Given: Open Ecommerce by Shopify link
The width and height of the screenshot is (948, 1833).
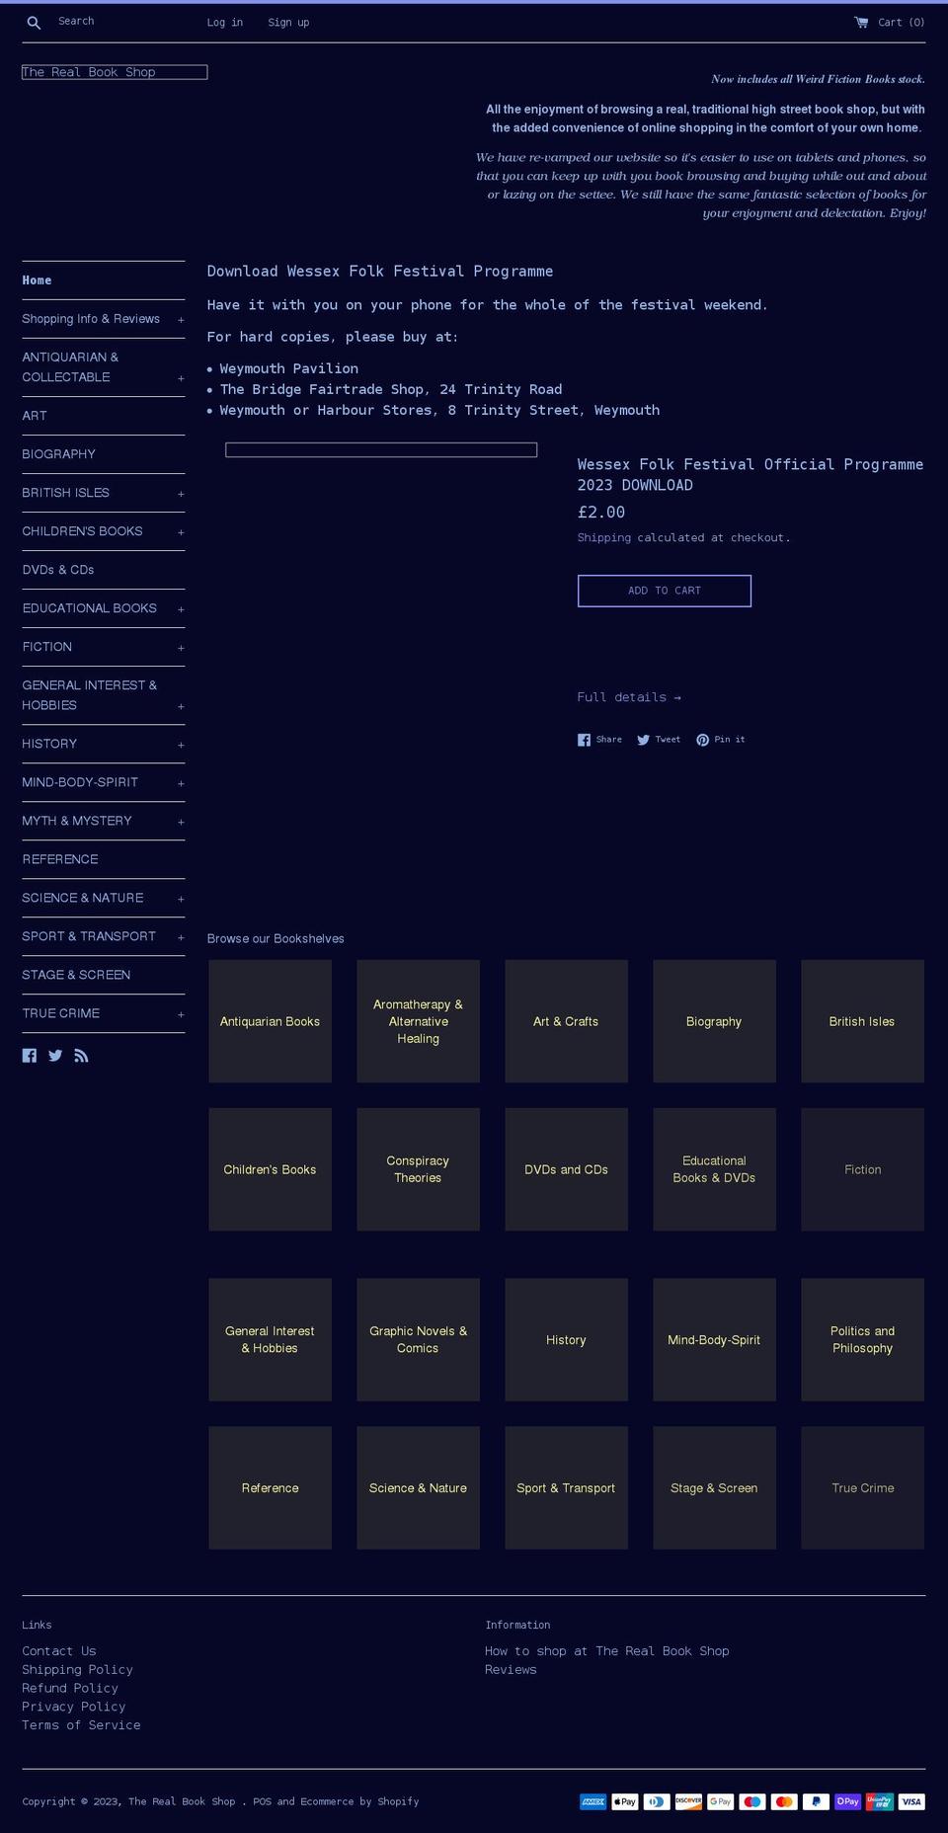Looking at the screenshot, I should point(359,1802).
